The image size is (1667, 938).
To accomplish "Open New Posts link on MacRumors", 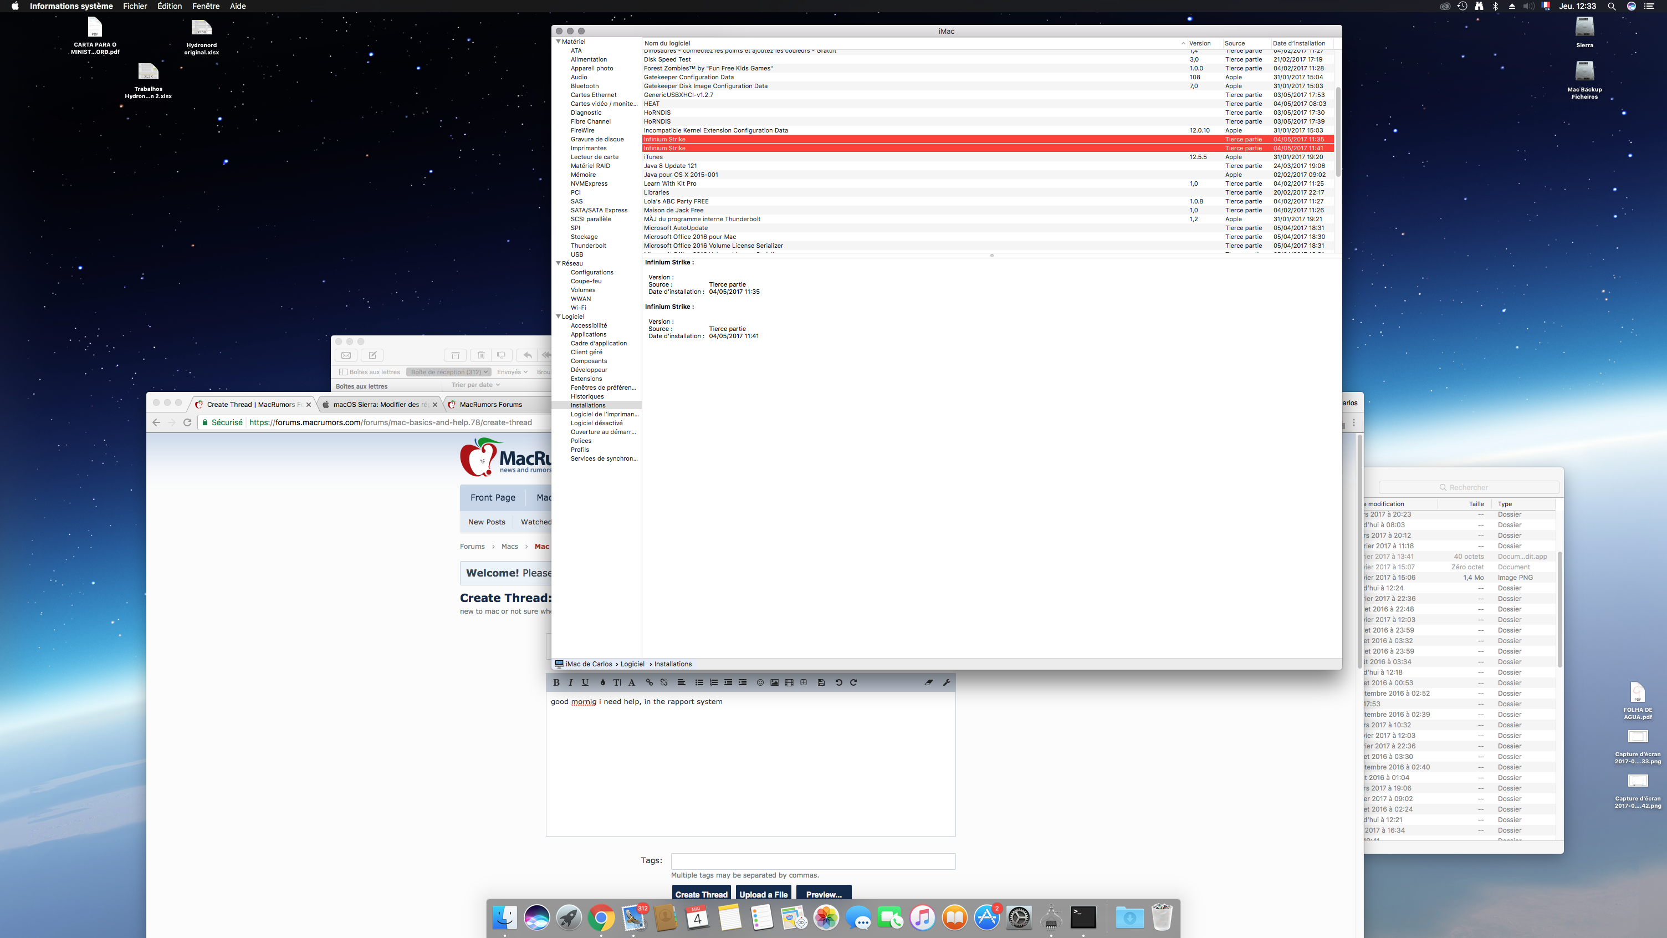I will click(487, 522).
